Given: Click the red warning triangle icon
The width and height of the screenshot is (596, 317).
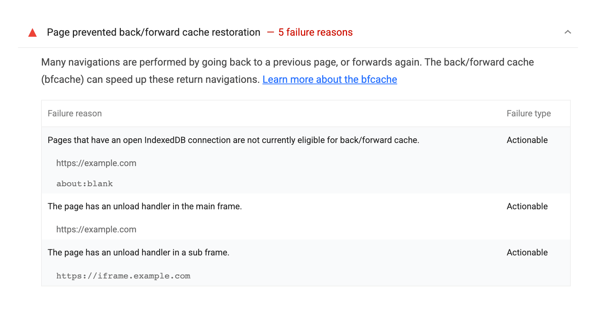Looking at the screenshot, I should point(32,33).
